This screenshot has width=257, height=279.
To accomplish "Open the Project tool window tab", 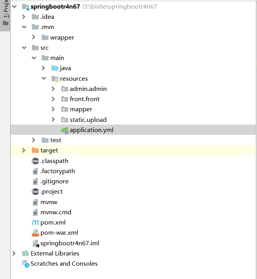I will 5,14.
